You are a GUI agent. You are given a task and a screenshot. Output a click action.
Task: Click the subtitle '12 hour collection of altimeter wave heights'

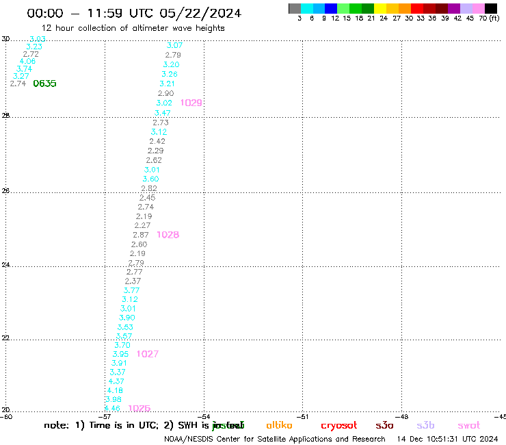click(x=133, y=29)
